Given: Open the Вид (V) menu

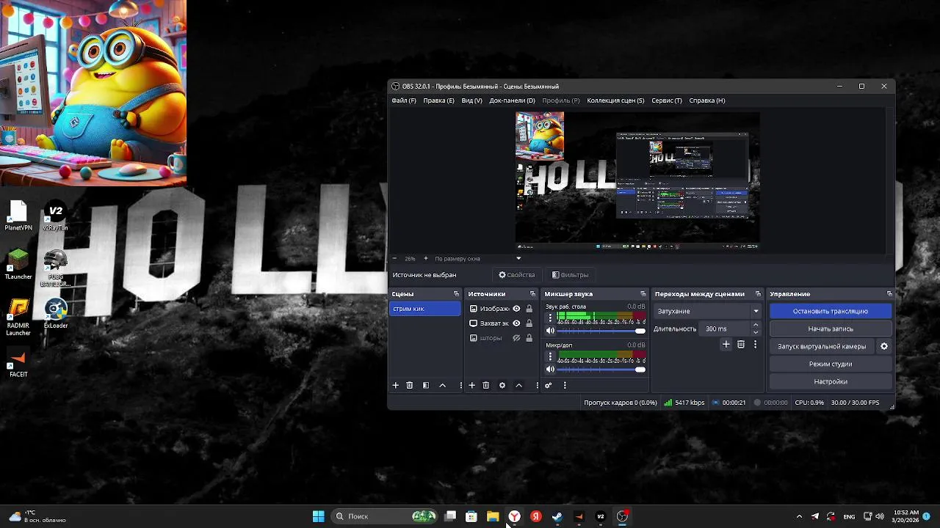Looking at the screenshot, I should (x=471, y=100).
